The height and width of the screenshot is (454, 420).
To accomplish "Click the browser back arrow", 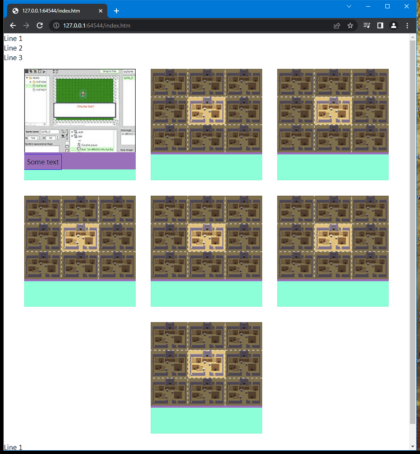I will (x=13, y=25).
